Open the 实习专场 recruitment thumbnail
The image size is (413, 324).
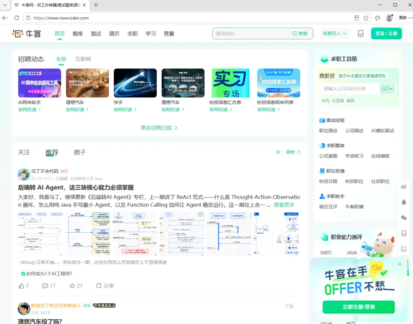pos(231,83)
